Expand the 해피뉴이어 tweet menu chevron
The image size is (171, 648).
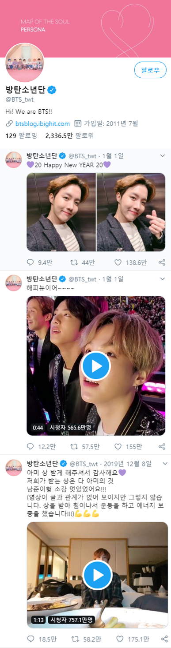coord(162,279)
